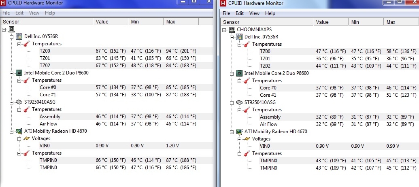Click ST9250410ASG hard drive icon in right window
This screenshot has height=187, width=419.
pos(239,102)
